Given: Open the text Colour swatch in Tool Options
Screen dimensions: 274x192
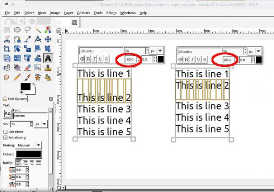Looking at the screenshot, I should click(x=29, y=154).
